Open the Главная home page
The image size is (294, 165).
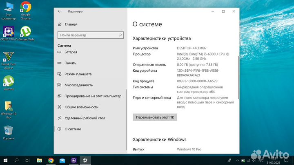point(67,24)
